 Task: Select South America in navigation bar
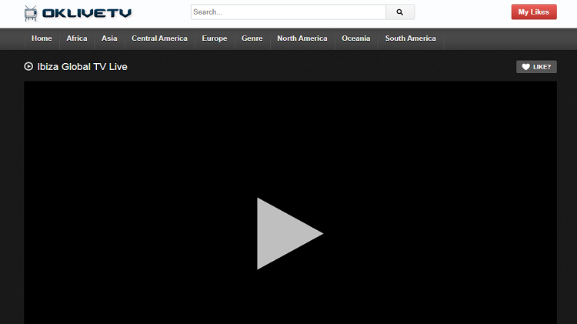click(x=411, y=38)
